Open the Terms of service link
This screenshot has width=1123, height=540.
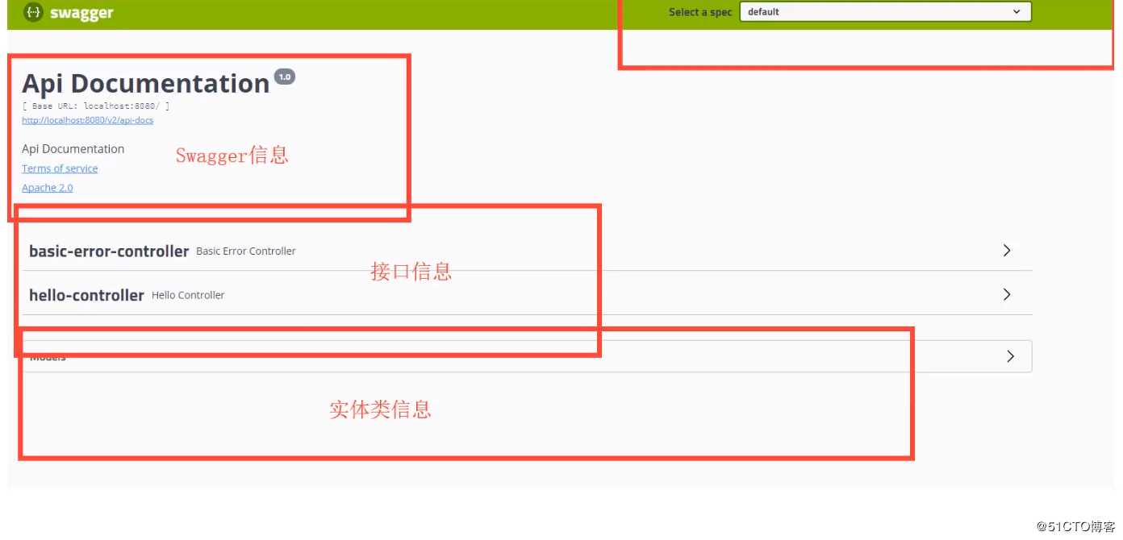(60, 168)
